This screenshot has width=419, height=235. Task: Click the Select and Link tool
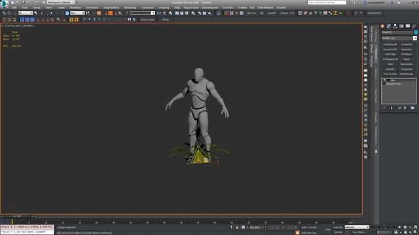tap(4, 13)
